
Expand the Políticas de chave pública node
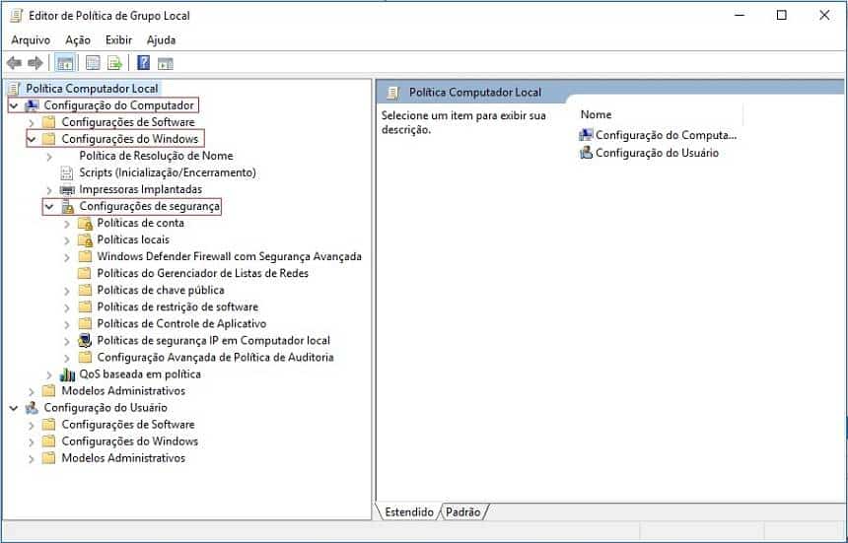tap(67, 291)
